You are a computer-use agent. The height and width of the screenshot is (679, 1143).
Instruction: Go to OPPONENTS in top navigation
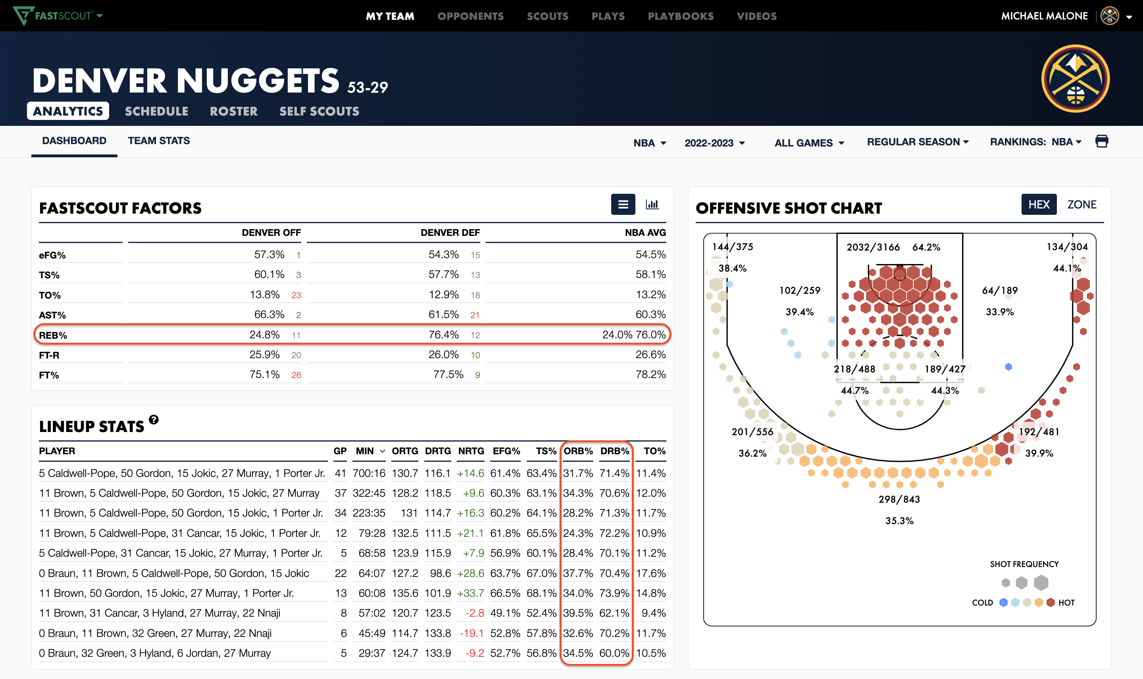coord(470,16)
